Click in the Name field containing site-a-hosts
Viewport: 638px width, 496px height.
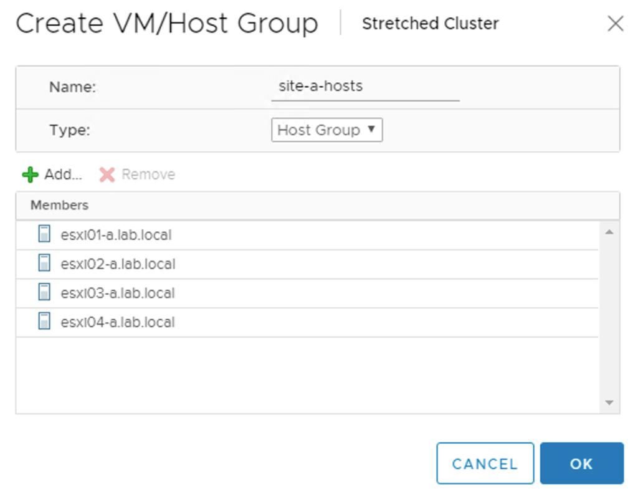[x=364, y=86]
